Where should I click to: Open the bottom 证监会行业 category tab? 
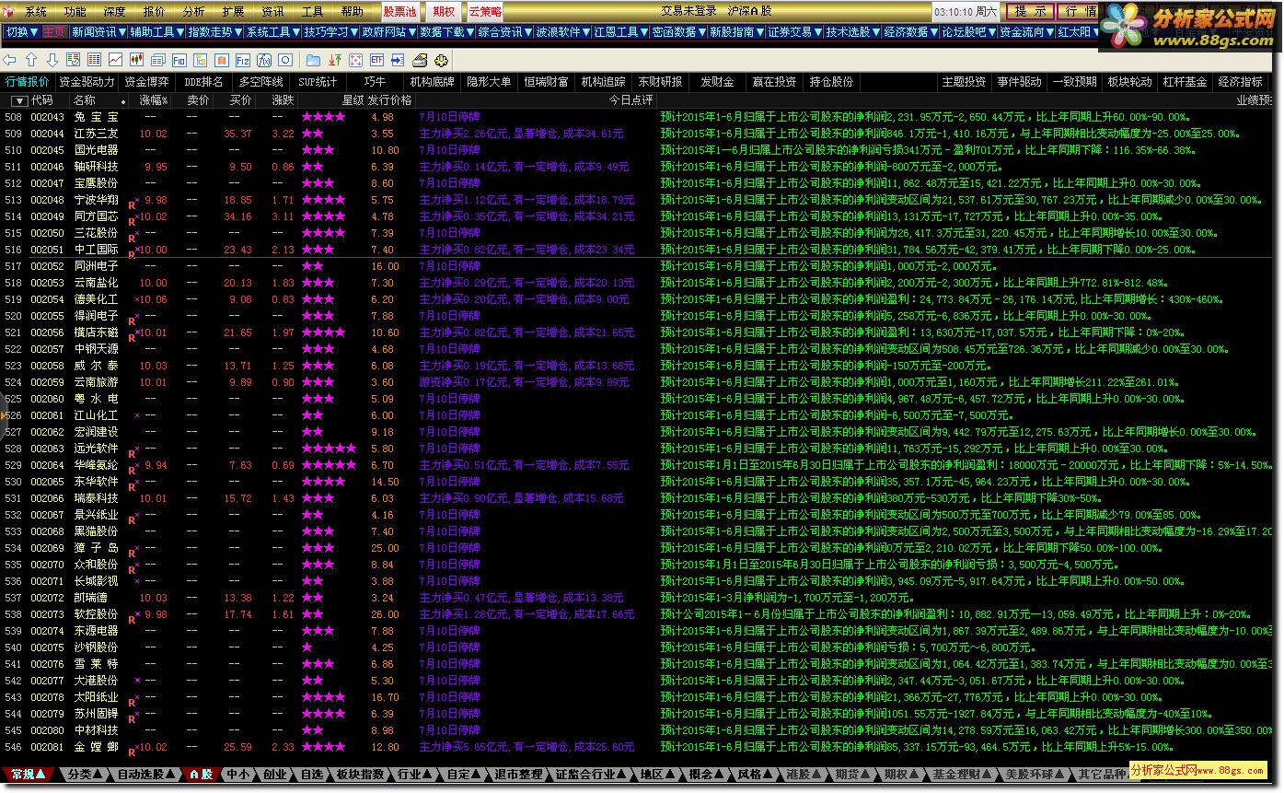(591, 775)
